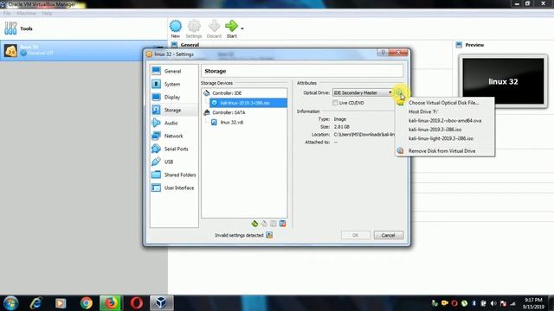This screenshot has height=311, width=554.
Task: Expand the Start button dropdown arrow
Action: [242, 29]
